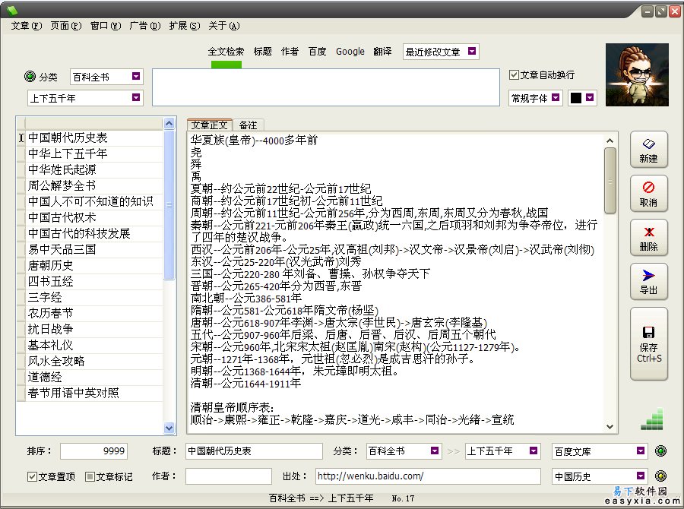Uncheck the 文章置顶 checkbox
This screenshot has height=509, width=684.
coord(32,476)
